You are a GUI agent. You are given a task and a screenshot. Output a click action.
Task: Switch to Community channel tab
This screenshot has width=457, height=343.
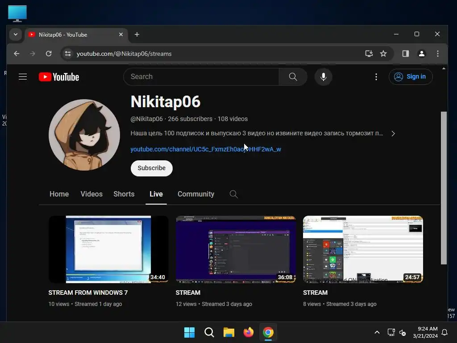196,194
